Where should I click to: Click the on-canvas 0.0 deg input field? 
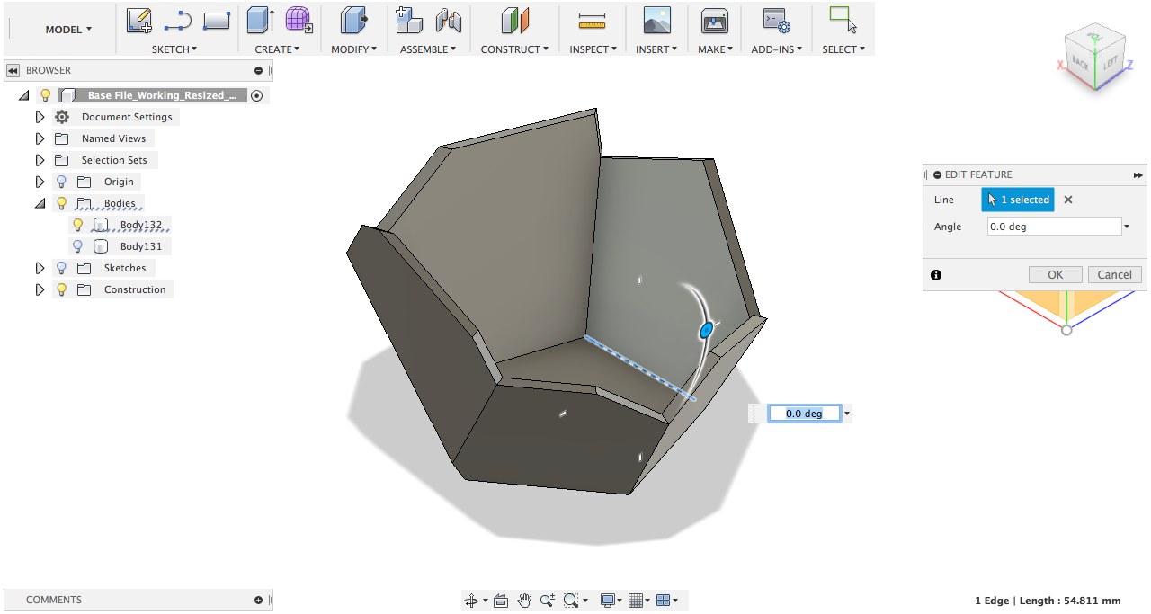coord(804,414)
